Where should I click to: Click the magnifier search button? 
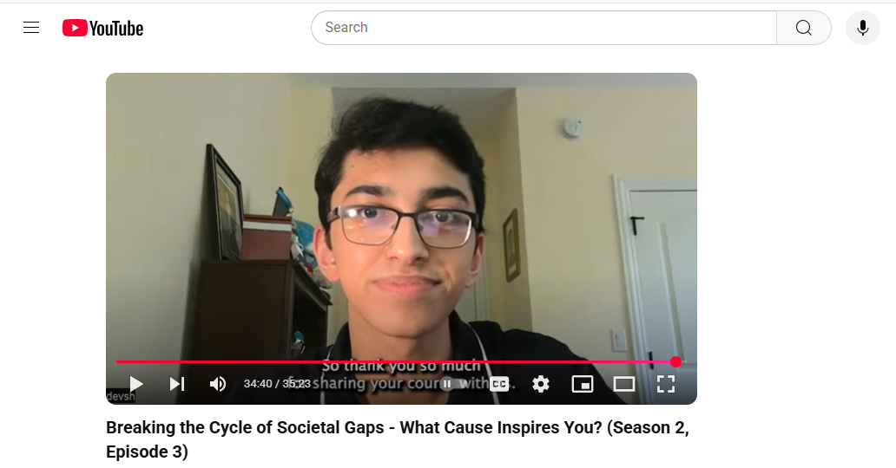point(803,28)
